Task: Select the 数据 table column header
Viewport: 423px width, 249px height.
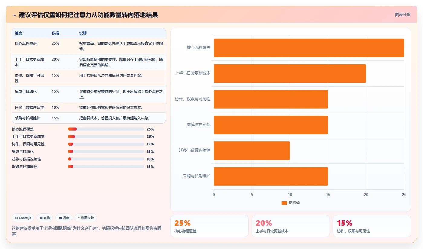Action: (55, 33)
